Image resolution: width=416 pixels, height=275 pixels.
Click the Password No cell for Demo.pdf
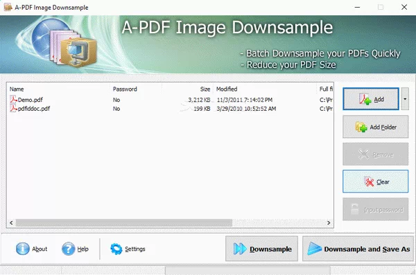pos(116,100)
